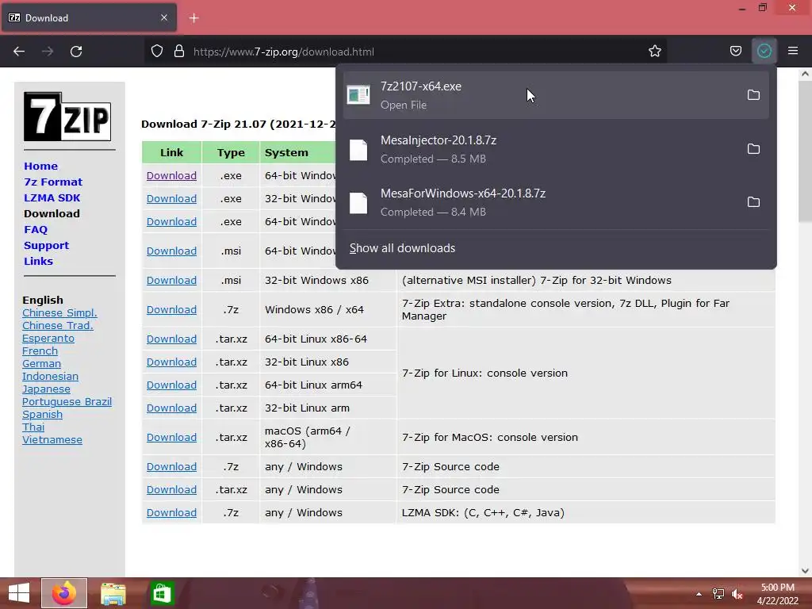The width and height of the screenshot is (812, 609).
Task: Reload the current page
Action: (76, 52)
